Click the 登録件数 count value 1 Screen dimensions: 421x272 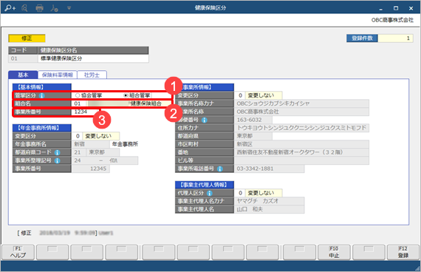[x=395, y=38]
